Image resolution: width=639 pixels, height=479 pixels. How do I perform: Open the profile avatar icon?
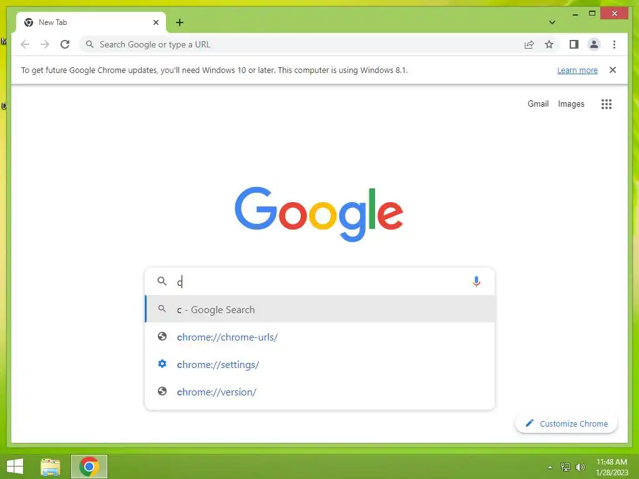(594, 44)
